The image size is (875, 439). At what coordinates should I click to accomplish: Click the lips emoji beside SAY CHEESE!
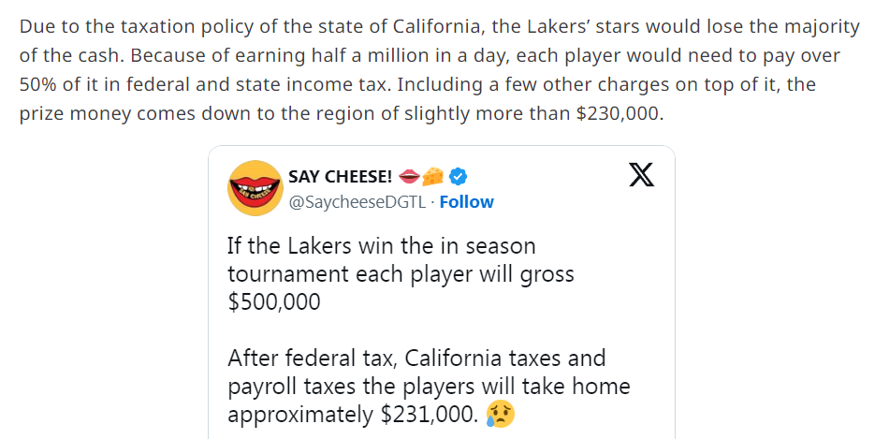[x=409, y=176]
